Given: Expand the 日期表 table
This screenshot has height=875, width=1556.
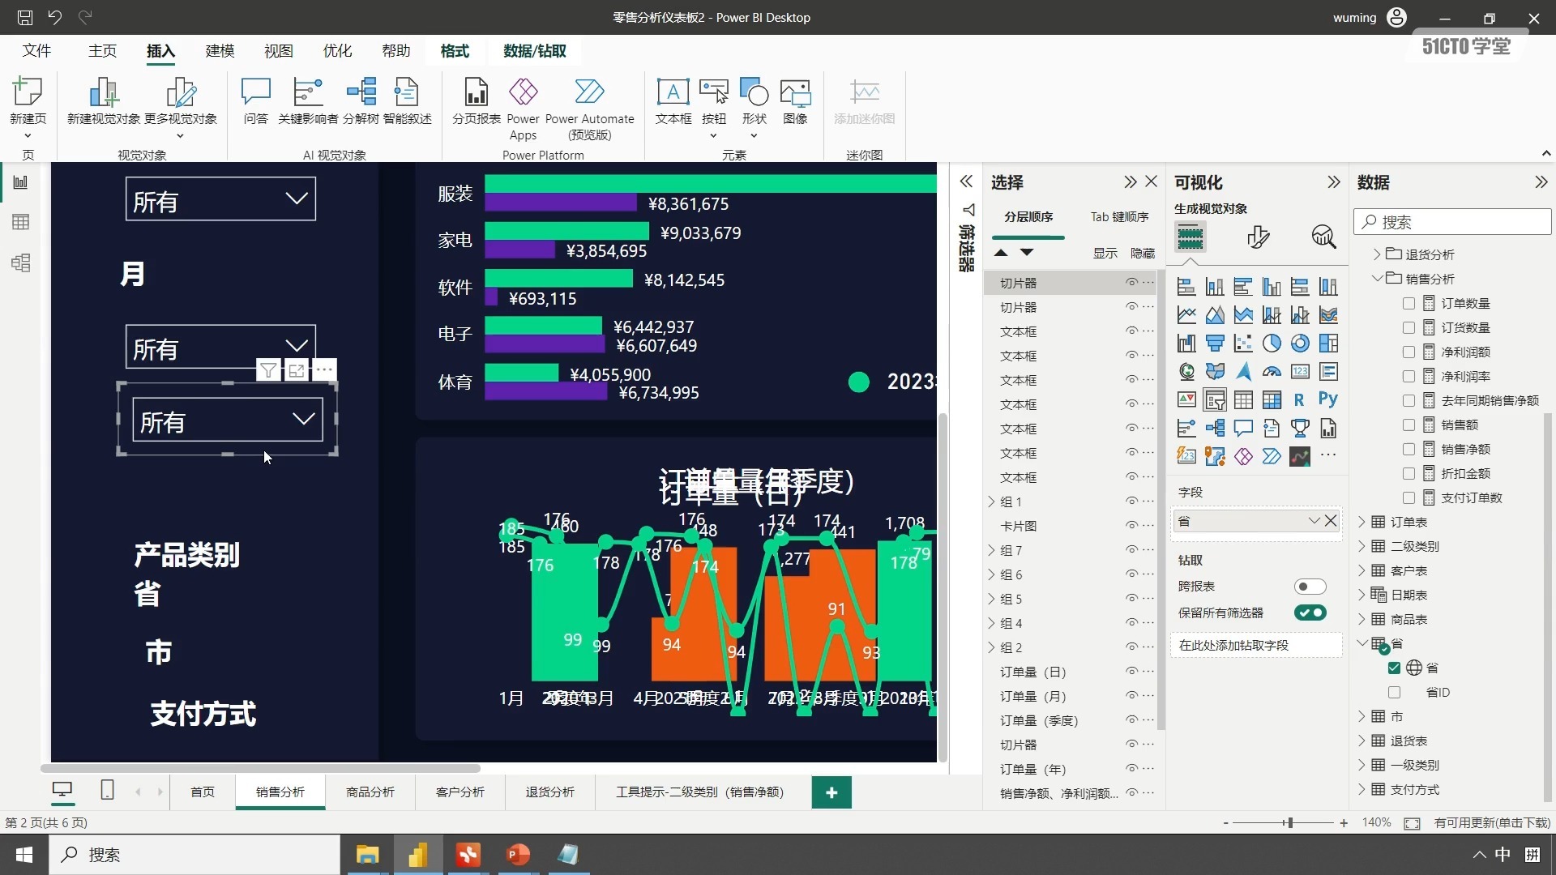Looking at the screenshot, I should pyautogui.click(x=1361, y=595).
